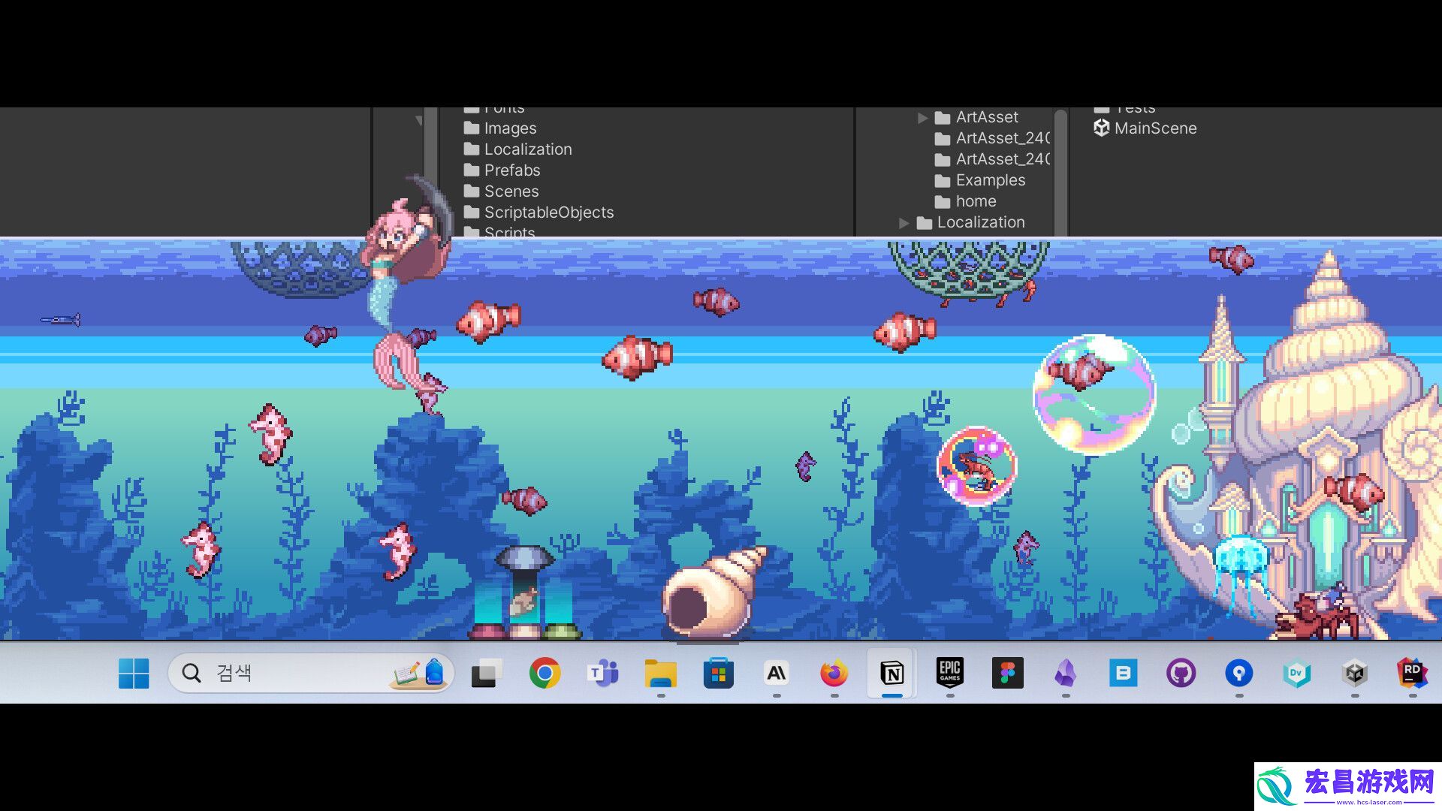The image size is (1442, 811).
Task: Click the glass capsule tank on the seafloor
Action: coord(525,593)
